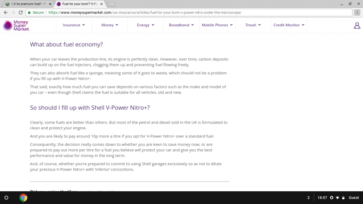Viewport: 363px width, 204px height.
Task: Click the 'What about fuel economy?' heading
Action: pos(66,44)
